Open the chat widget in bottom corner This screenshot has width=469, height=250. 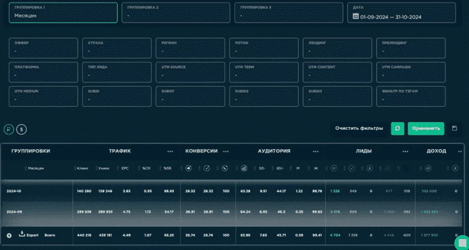[x=462, y=242]
